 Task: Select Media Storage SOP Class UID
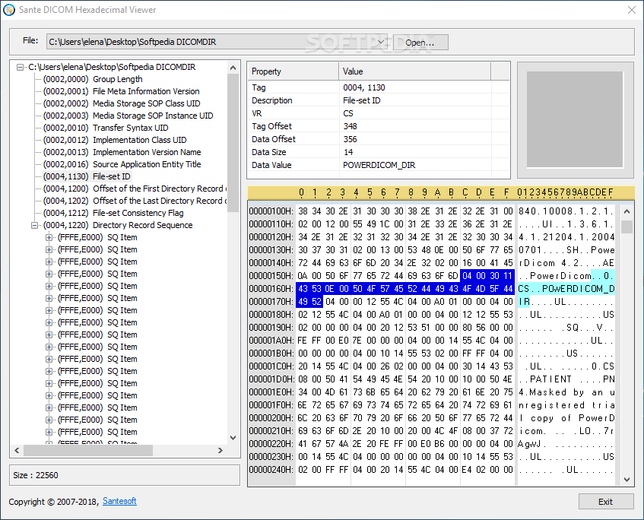coord(122,103)
